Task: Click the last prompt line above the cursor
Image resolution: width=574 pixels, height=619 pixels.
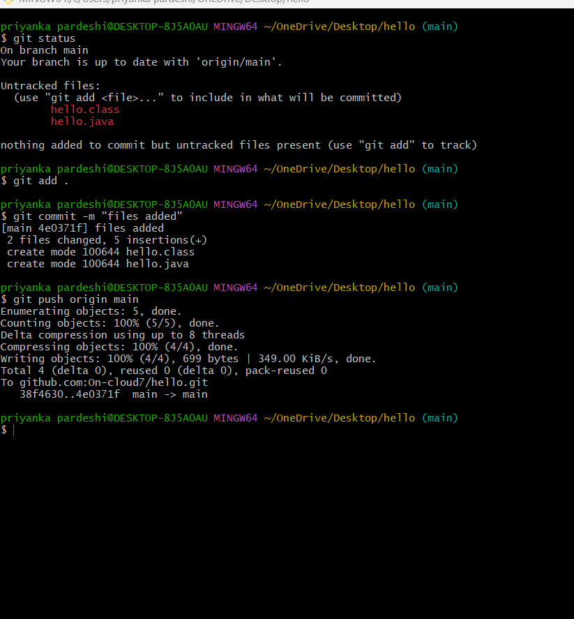Action: click(229, 417)
